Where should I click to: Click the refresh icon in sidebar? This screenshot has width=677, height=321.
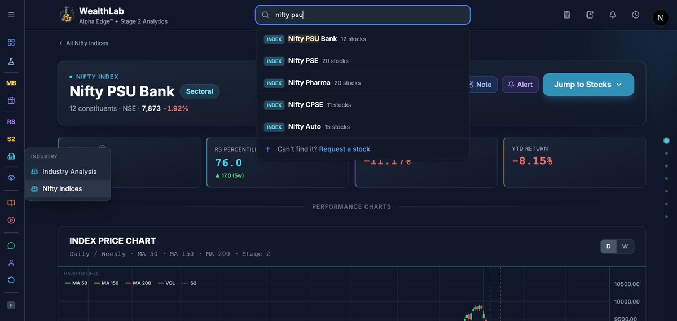11,280
